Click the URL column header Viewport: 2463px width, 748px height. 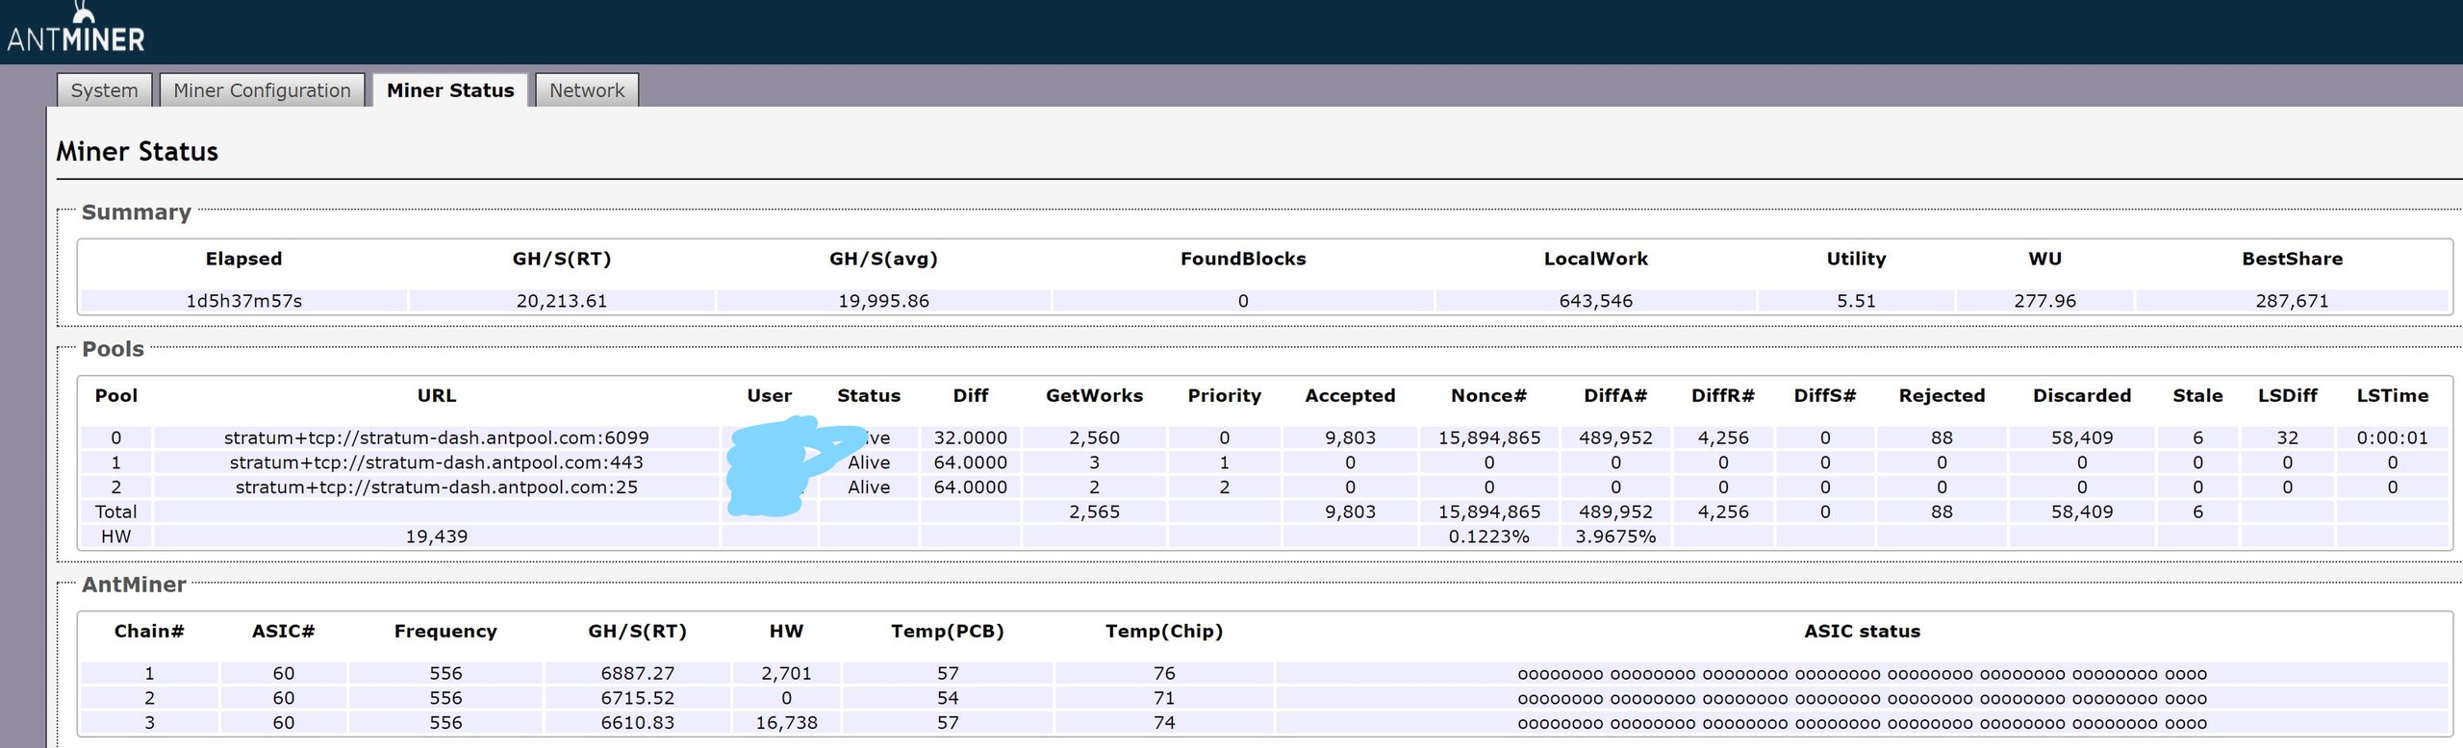click(x=437, y=396)
